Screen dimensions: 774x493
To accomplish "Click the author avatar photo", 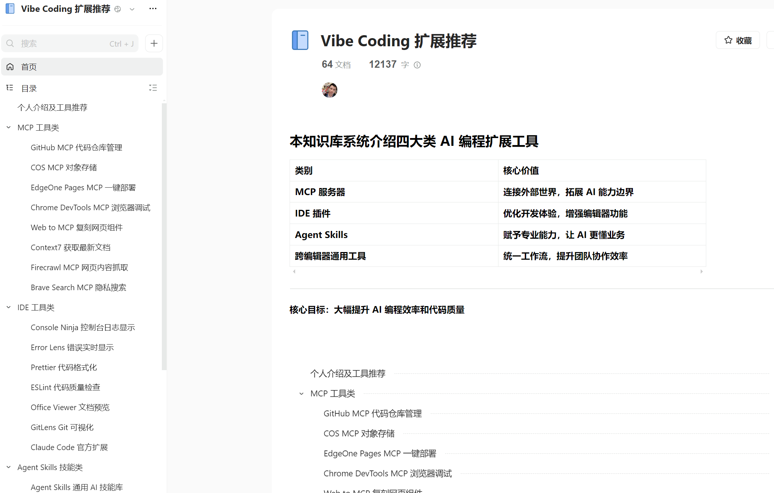I will [329, 90].
